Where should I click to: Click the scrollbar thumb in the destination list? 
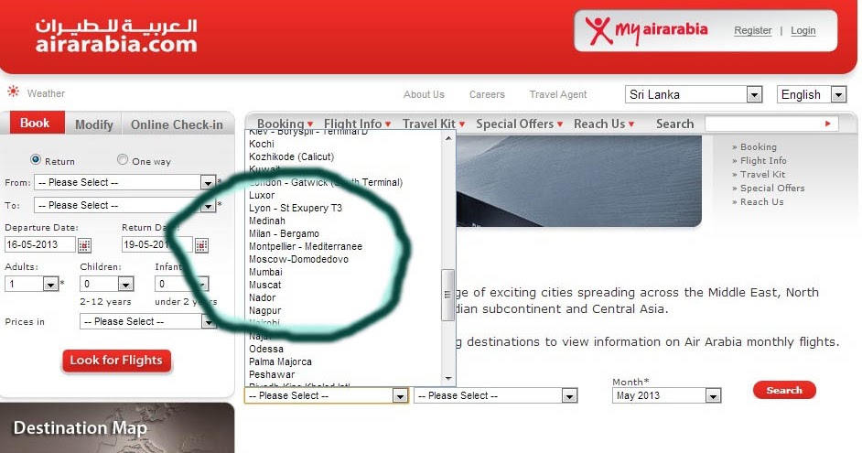coord(448,295)
